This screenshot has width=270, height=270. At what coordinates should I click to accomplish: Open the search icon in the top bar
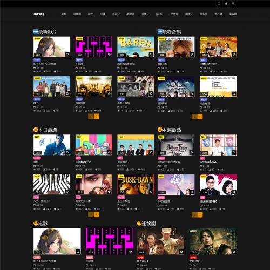(233, 4)
